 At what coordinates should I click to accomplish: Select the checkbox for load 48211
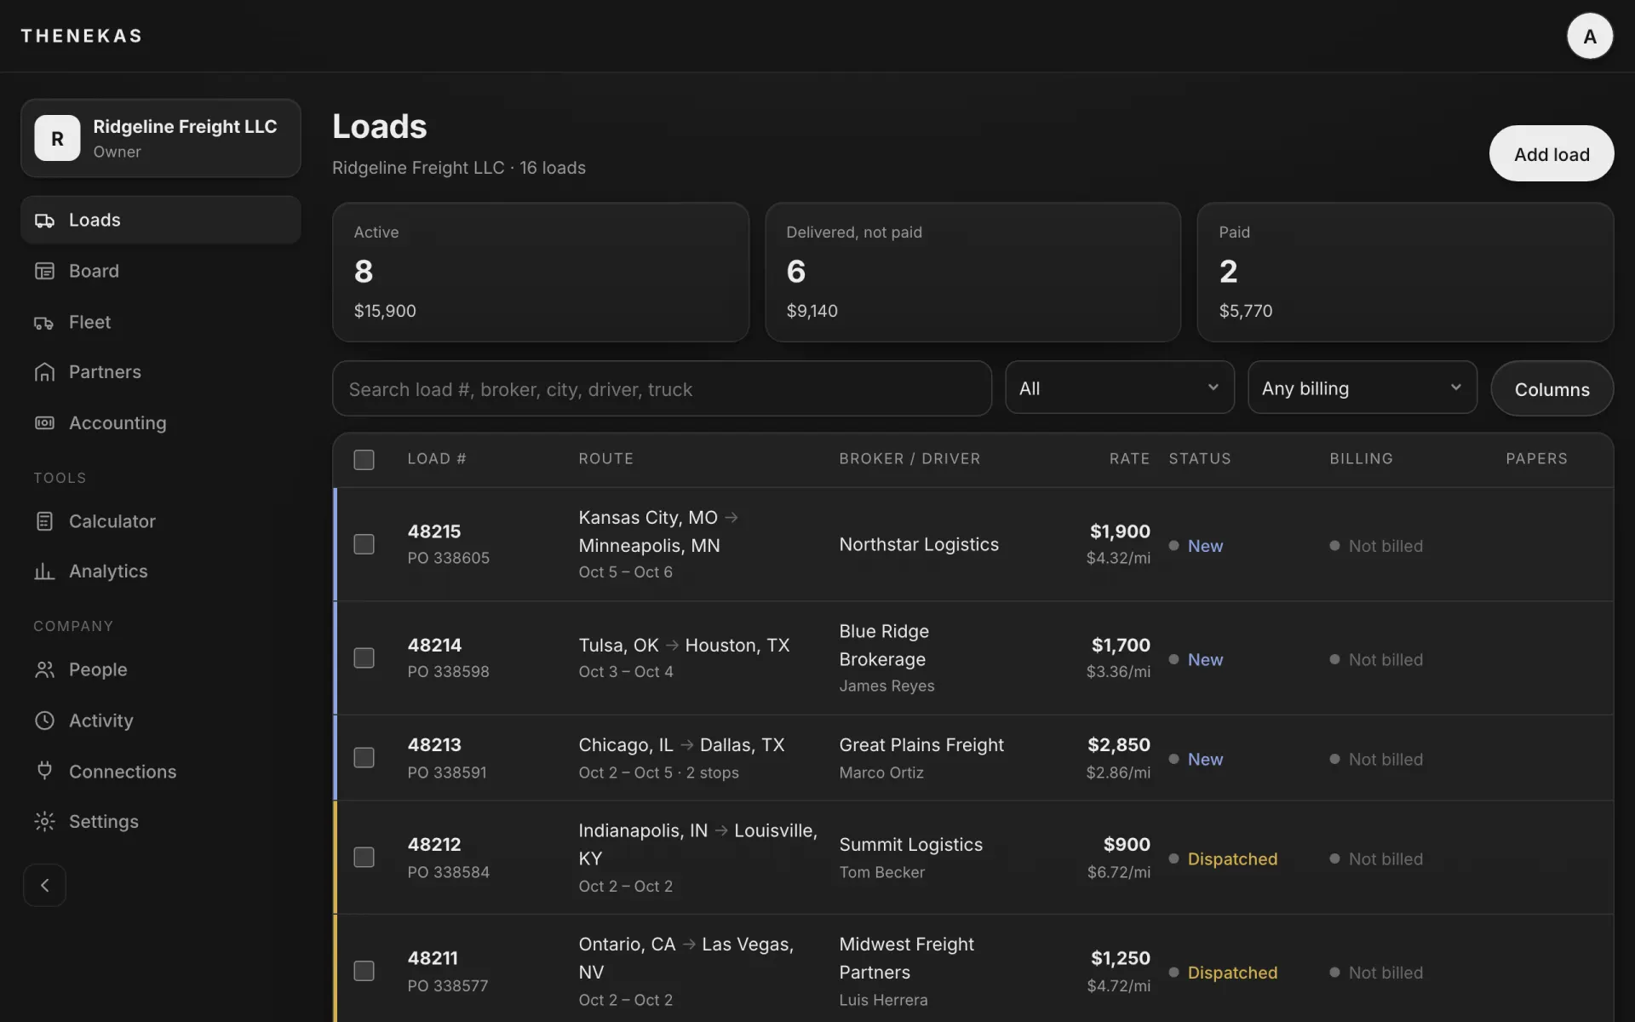[x=364, y=972]
